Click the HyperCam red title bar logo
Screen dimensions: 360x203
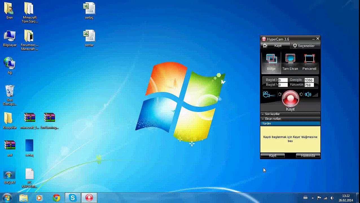[x=264, y=39]
